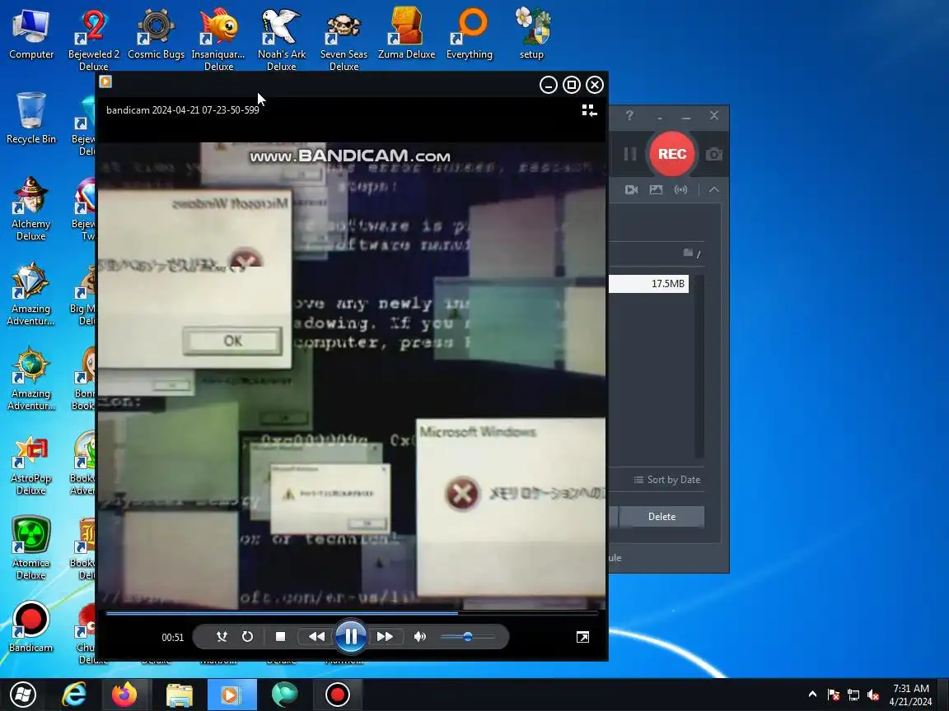Launch Alchemy Deluxe shortcut

coord(30,209)
